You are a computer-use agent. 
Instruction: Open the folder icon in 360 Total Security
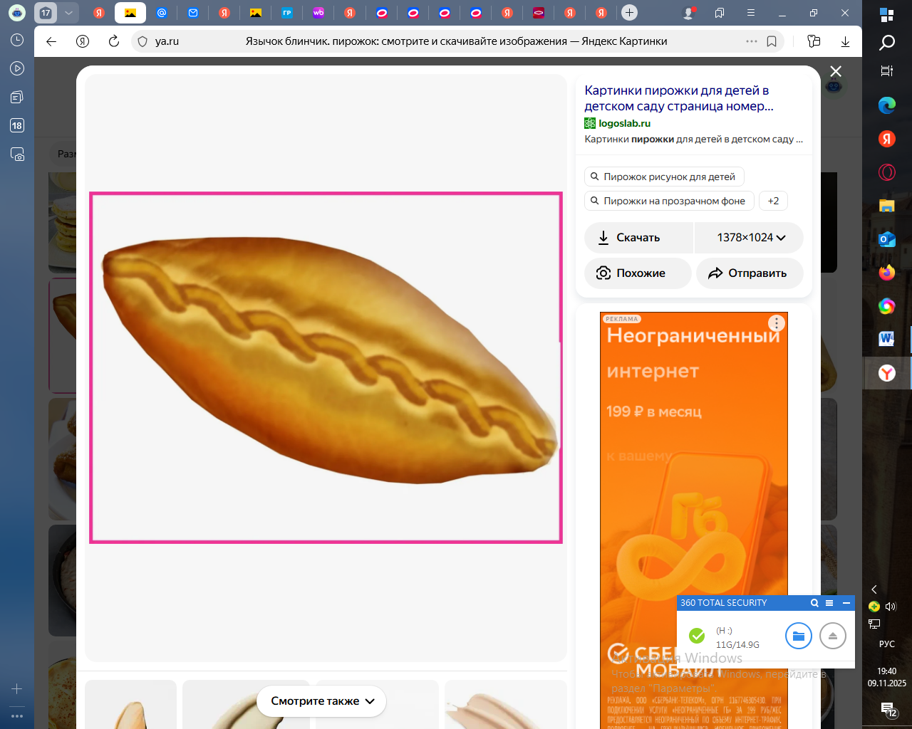[798, 636]
